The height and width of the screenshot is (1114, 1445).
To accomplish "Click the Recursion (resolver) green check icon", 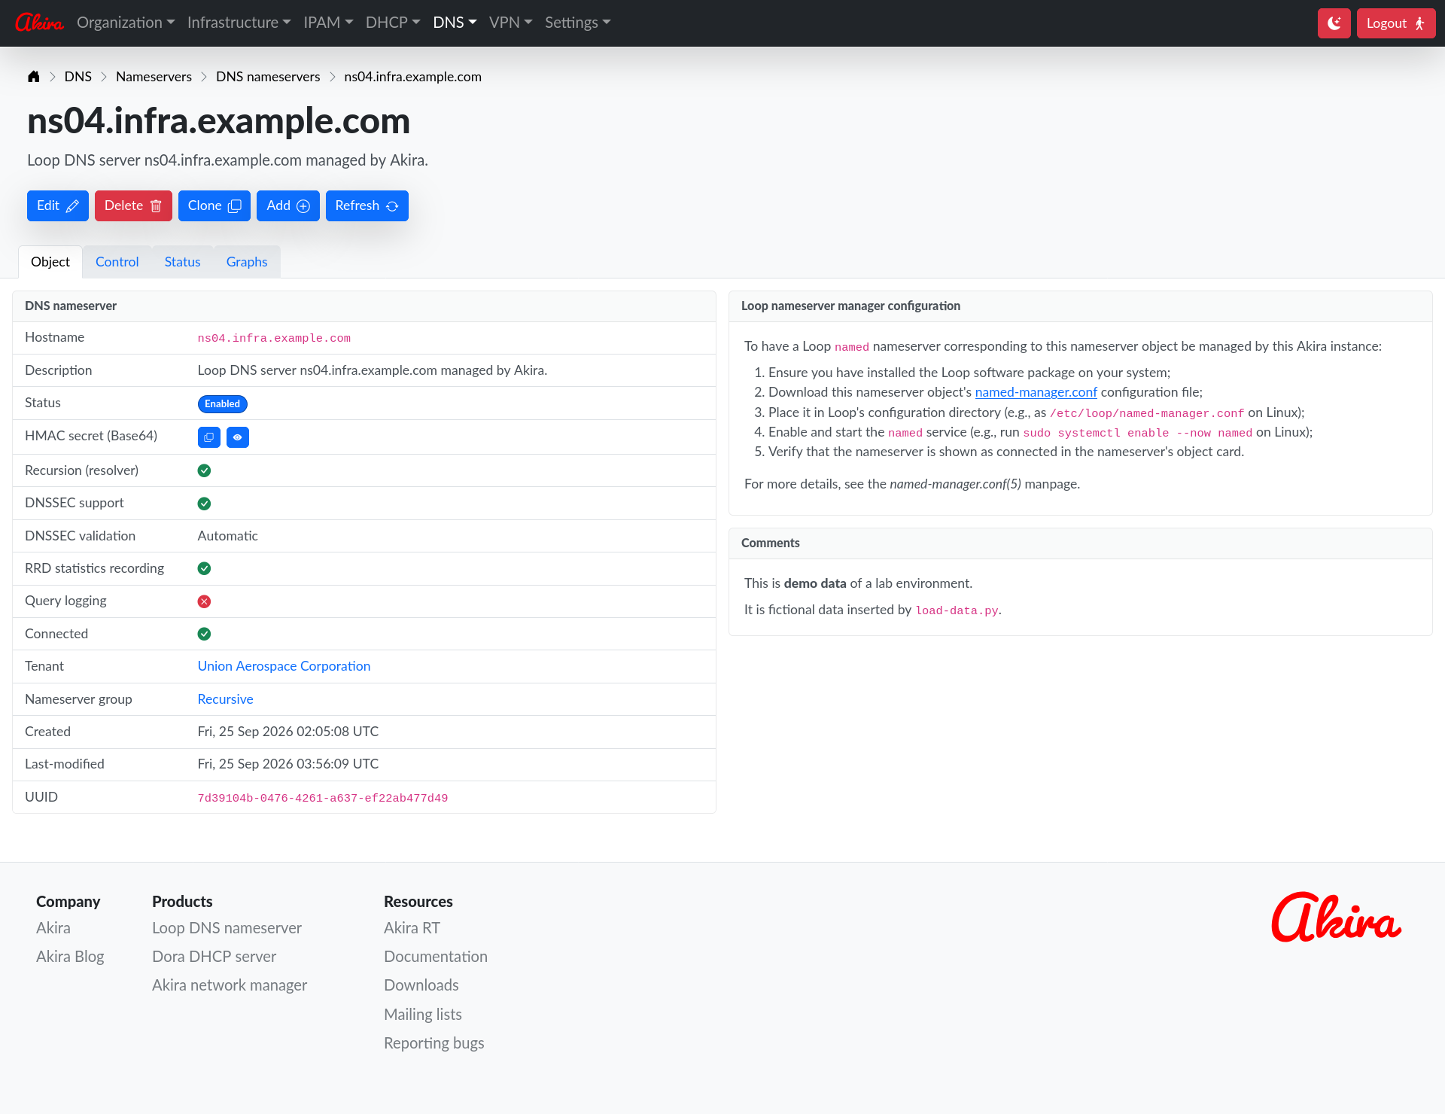I will click(204, 470).
